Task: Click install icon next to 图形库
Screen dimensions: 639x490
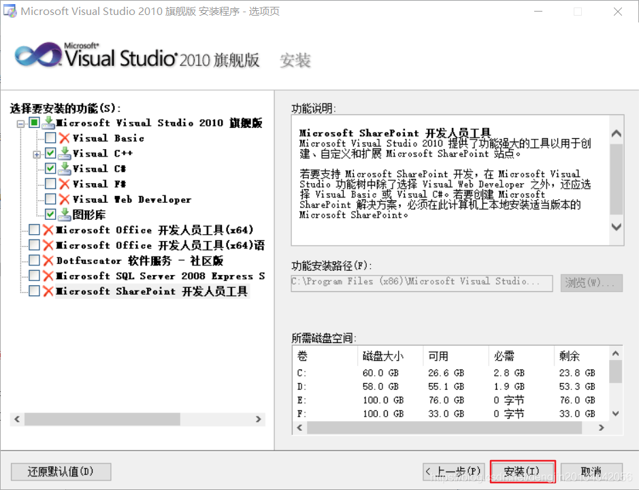Action: point(65,214)
